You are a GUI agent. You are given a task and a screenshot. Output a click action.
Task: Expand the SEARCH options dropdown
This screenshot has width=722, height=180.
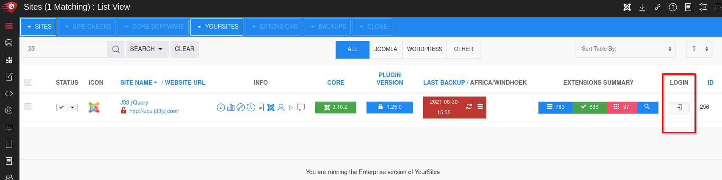coord(146,49)
